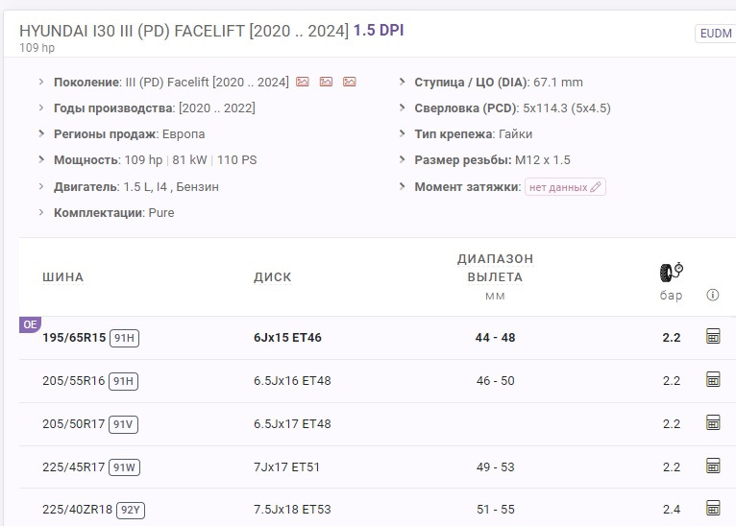
Task: Click pressure value 2.4
Action: 672,509
